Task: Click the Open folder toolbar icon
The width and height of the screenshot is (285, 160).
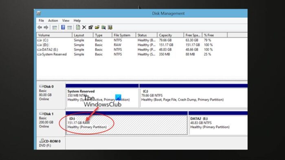Action: click(x=97, y=27)
